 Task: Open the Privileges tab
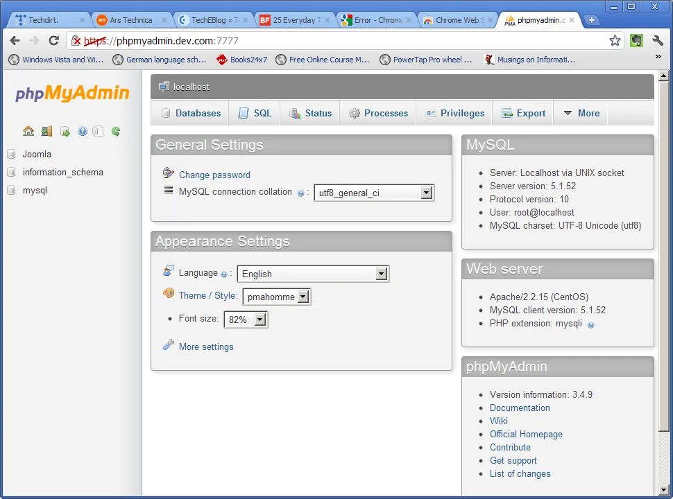click(x=454, y=113)
